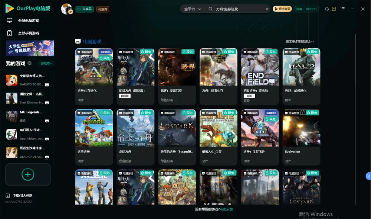Viewport: 371px width, 219px height.
Task: Open the 方舟:生存飞升 game card
Action: point(260,137)
